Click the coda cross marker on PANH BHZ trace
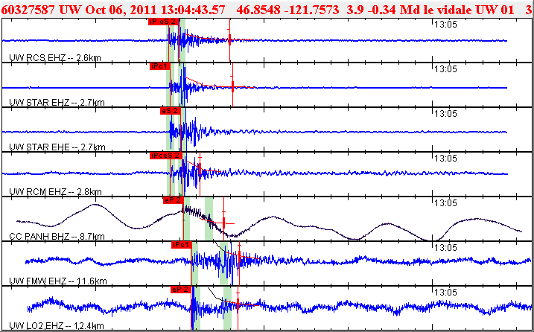Viewport: 534px width, 332px height. (x=224, y=223)
